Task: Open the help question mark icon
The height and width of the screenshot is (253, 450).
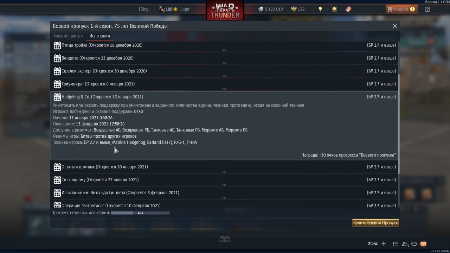Action: click(427, 9)
